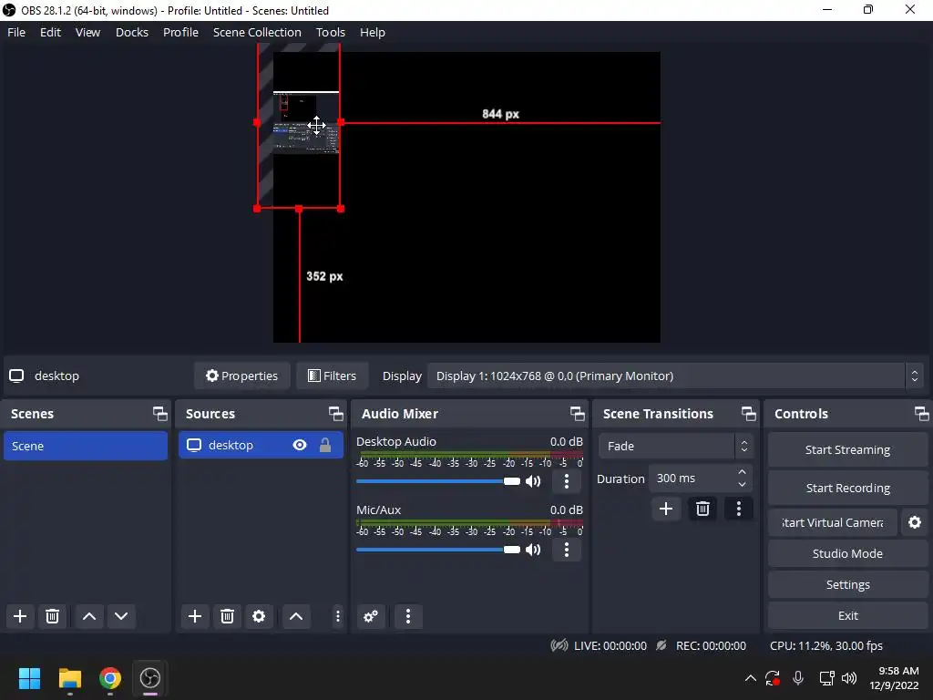933x700 pixels.
Task: Remove the selected scene transition
Action: click(702, 509)
